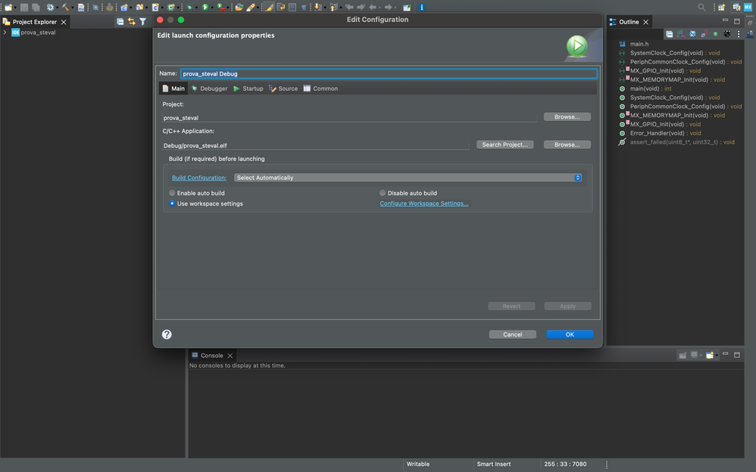Select the Disable auto build radio button
Image resolution: width=756 pixels, height=472 pixels.
(382, 193)
